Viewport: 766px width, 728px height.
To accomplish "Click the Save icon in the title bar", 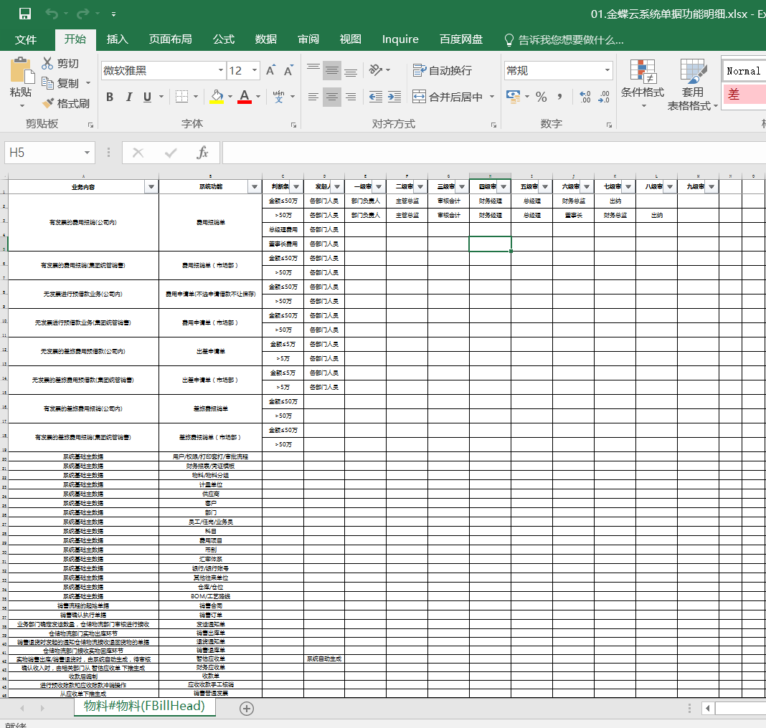I will 25,14.
